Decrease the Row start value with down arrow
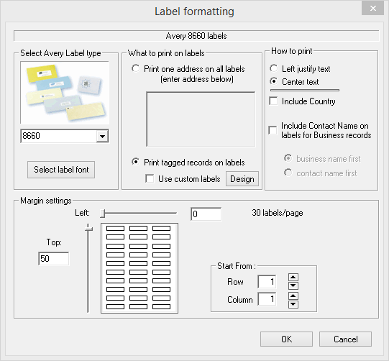 pyautogui.click(x=293, y=285)
